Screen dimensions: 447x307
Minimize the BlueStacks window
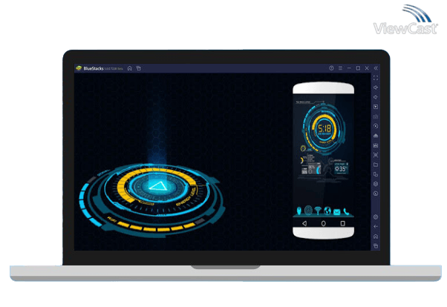(x=349, y=68)
